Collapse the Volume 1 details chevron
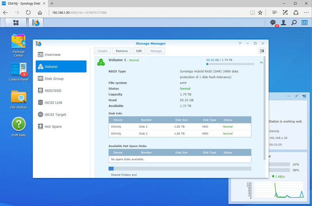Screen dimensions: 312x206 (x=261, y=62)
